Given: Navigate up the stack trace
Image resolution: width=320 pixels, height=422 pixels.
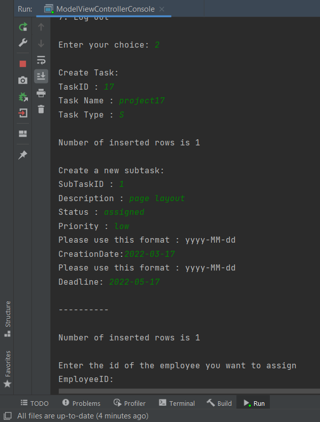Looking at the screenshot, I should [41, 27].
